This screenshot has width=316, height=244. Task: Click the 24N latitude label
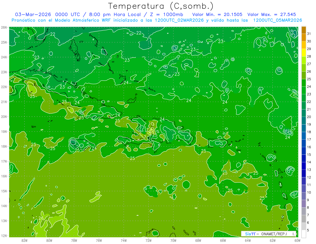click(4, 57)
